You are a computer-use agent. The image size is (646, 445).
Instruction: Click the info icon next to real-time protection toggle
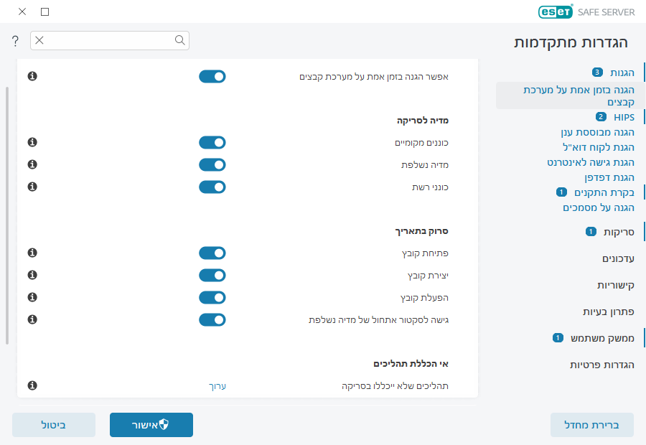[32, 76]
